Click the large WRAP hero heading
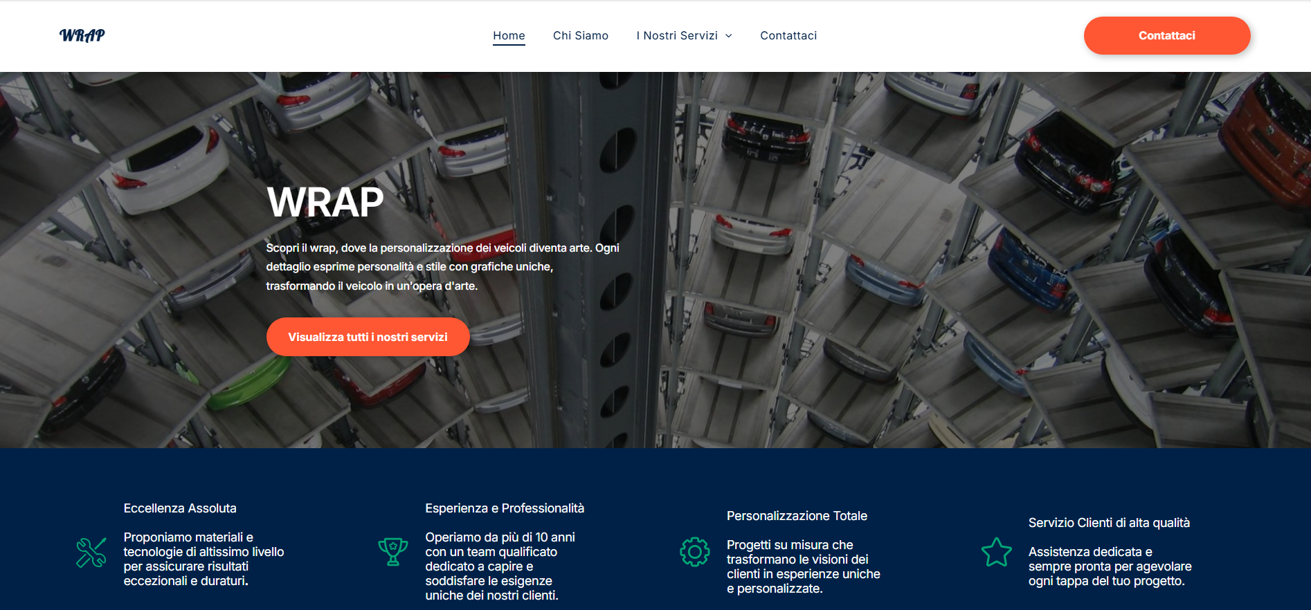Image resolution: width=1311 pixels, height=610 pixels. click(x=325, y=202)
